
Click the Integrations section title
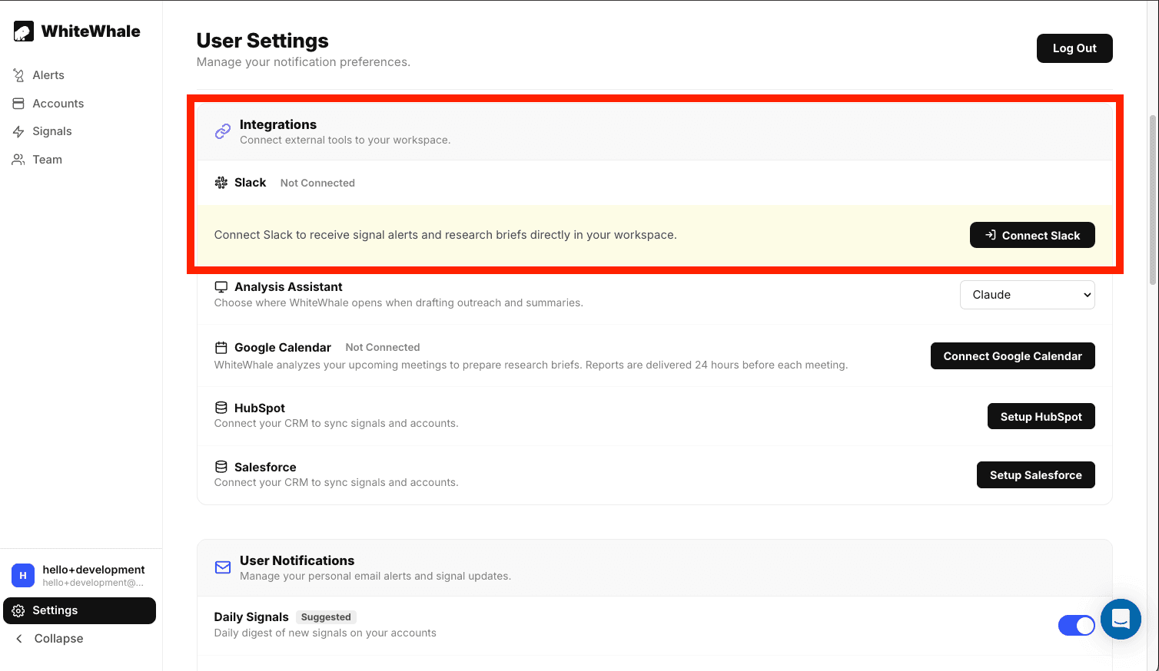[x=278, y=124]
